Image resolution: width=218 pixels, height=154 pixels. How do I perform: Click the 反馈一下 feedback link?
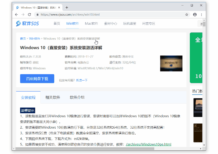point(82,80)
